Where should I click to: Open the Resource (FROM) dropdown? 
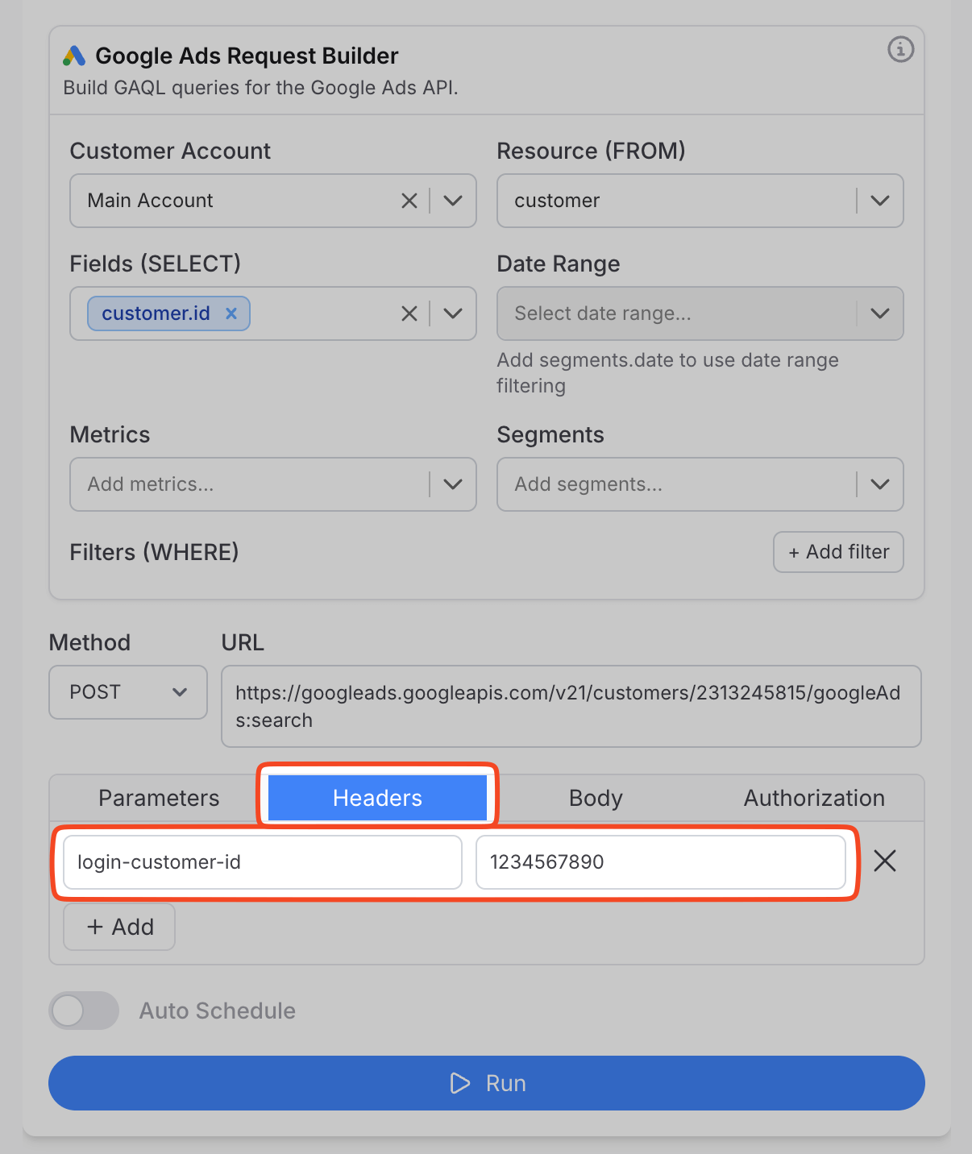click(879, 201)
